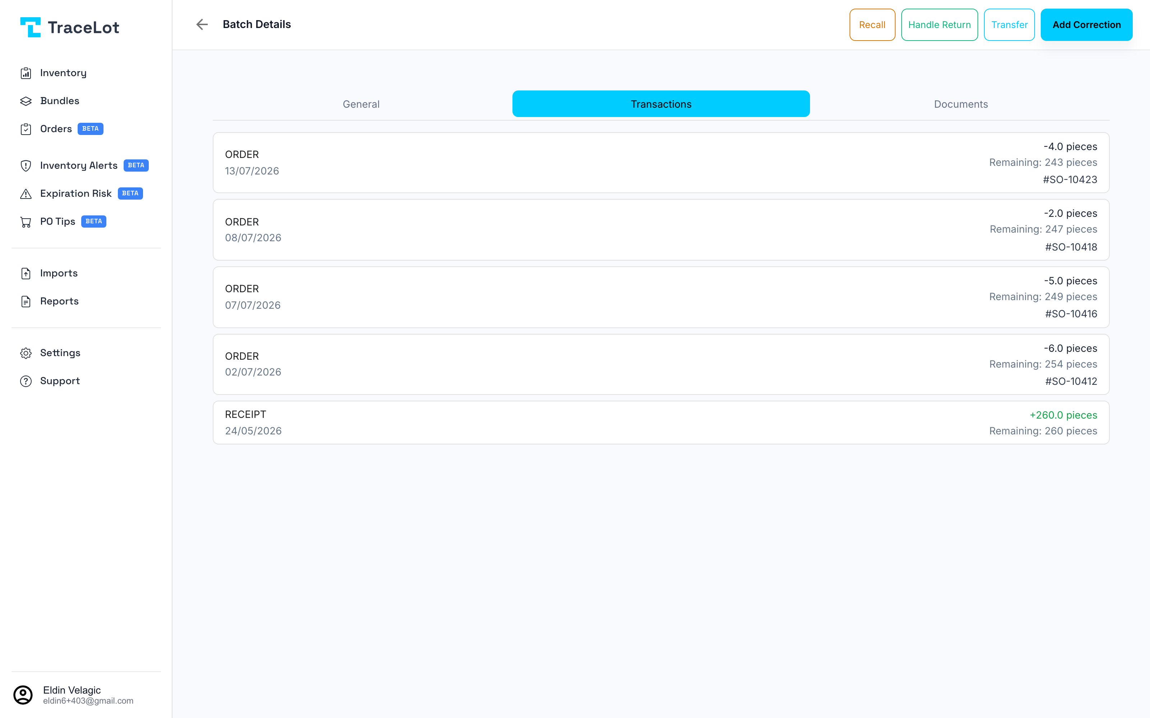Image resolution: width=1150 pixels, height=718 pixels.
Task: Click the RECEIPT transaction label
Action: coord(245,415)
